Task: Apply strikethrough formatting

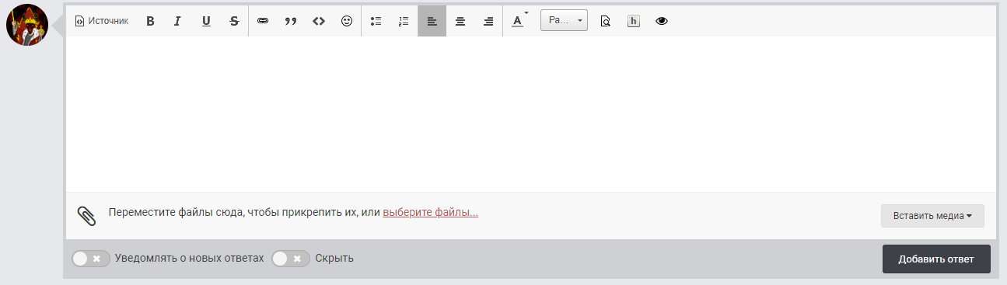Action: click(x=234, y=22)
